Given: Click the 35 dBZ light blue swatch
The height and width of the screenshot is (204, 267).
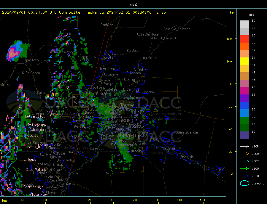Looking at the screenshot, I should pyautogui.click(x=244, y=113).
